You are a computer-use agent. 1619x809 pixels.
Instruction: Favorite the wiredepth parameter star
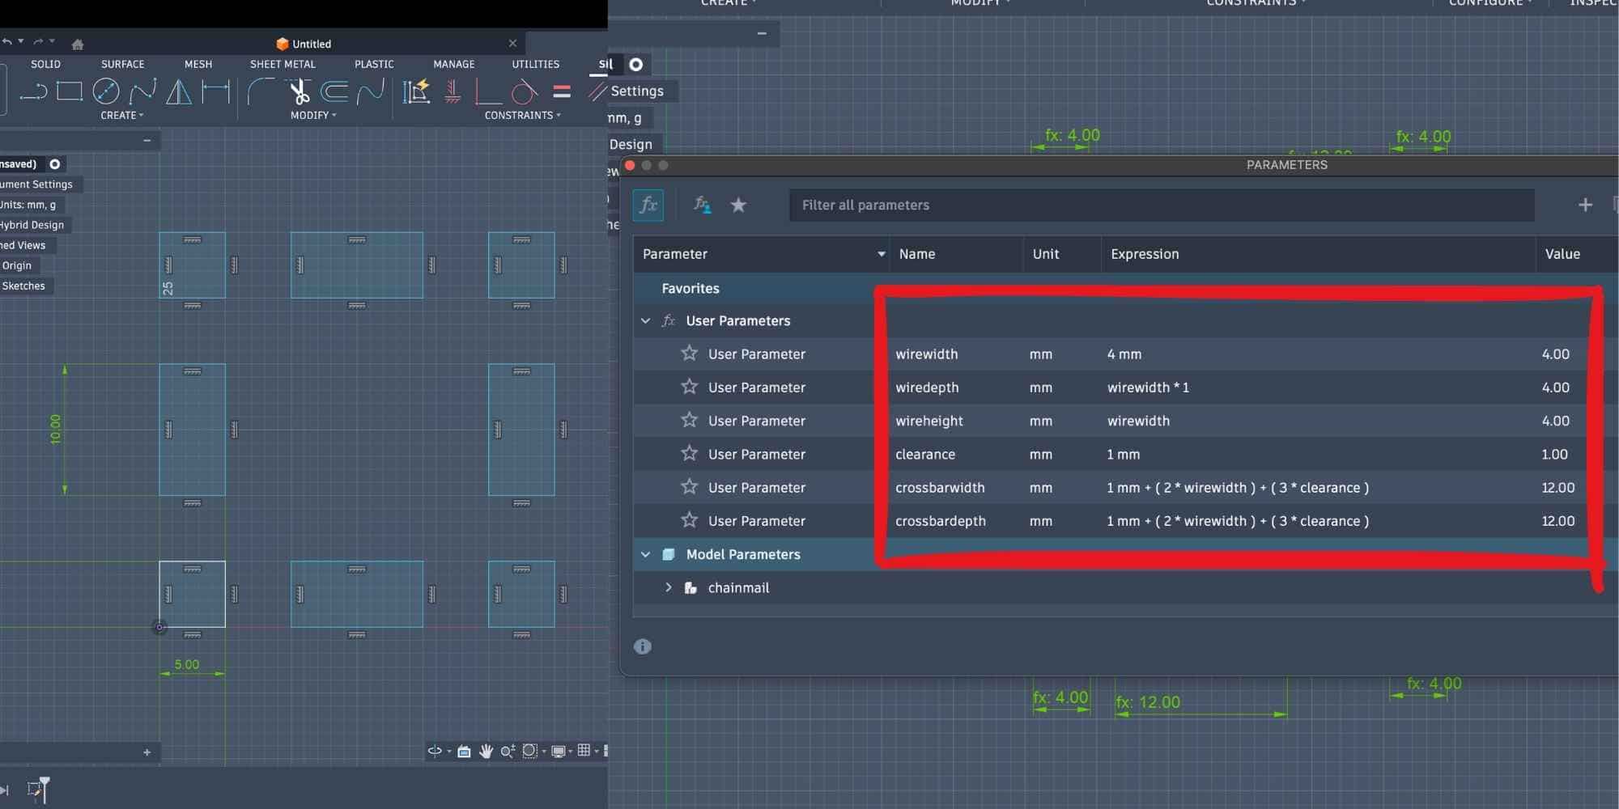(x=689, y=387)
